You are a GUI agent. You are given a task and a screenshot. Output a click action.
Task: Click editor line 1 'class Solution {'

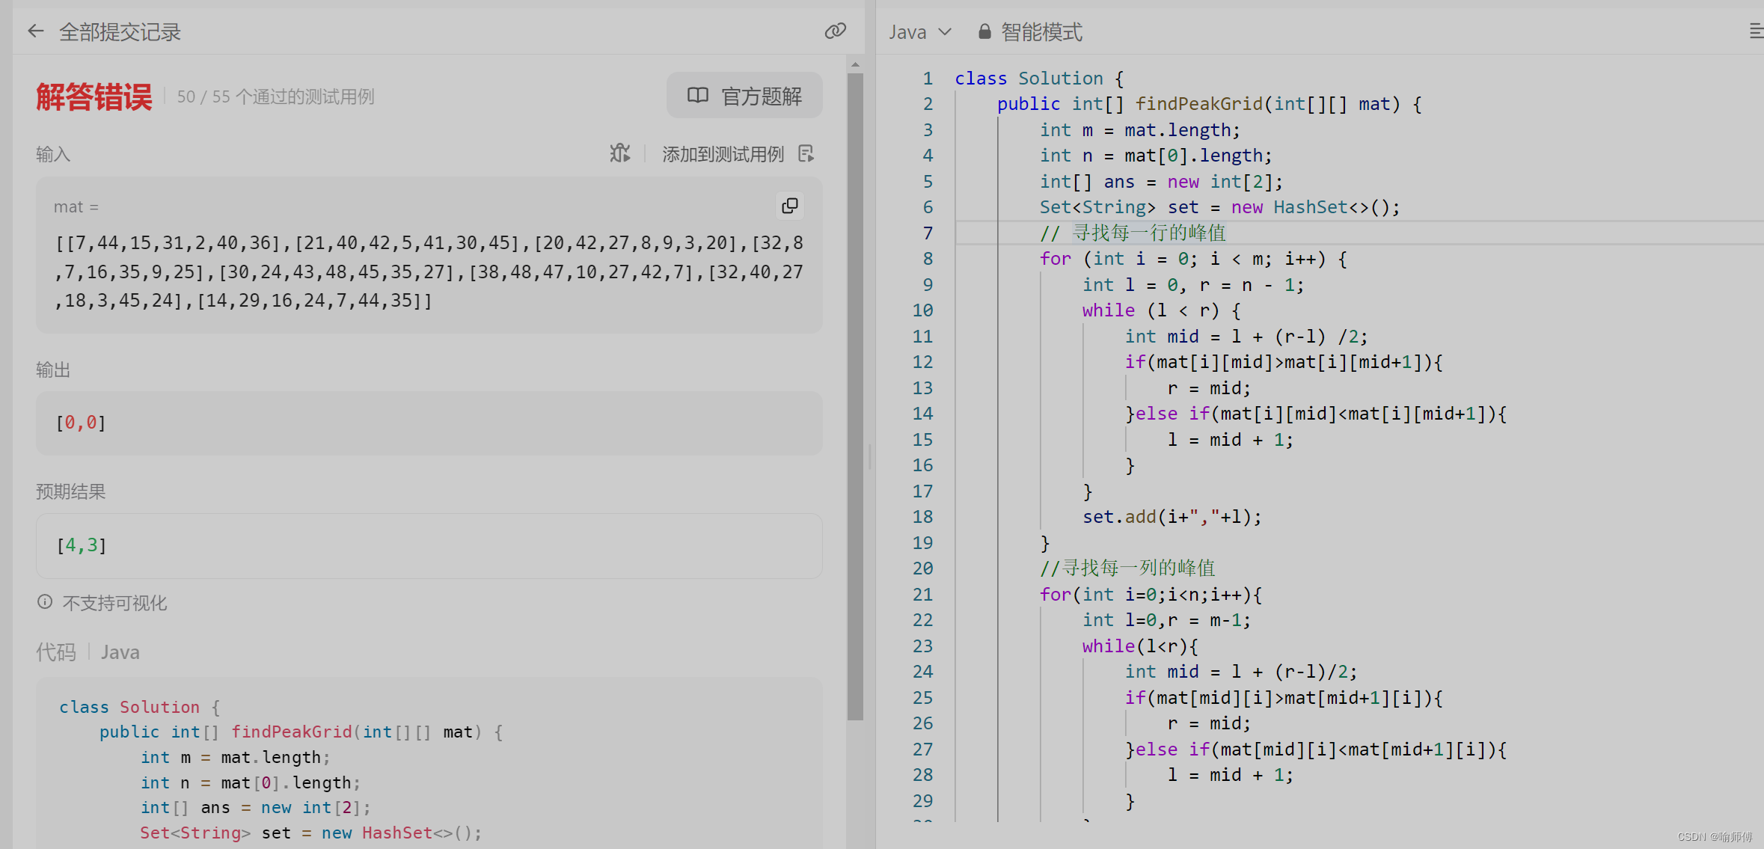[x=1039, y=79]
